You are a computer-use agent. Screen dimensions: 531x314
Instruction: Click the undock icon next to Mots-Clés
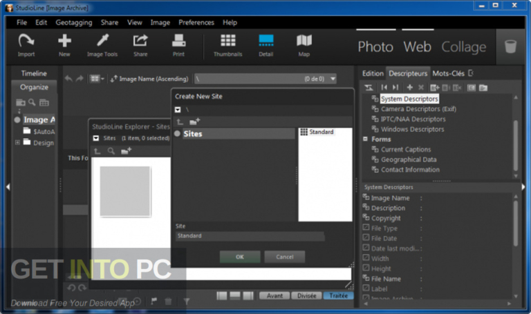coord(471,73)
